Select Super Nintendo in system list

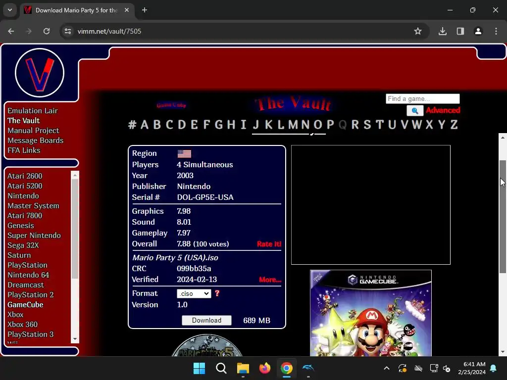click(x=34, y=236)
